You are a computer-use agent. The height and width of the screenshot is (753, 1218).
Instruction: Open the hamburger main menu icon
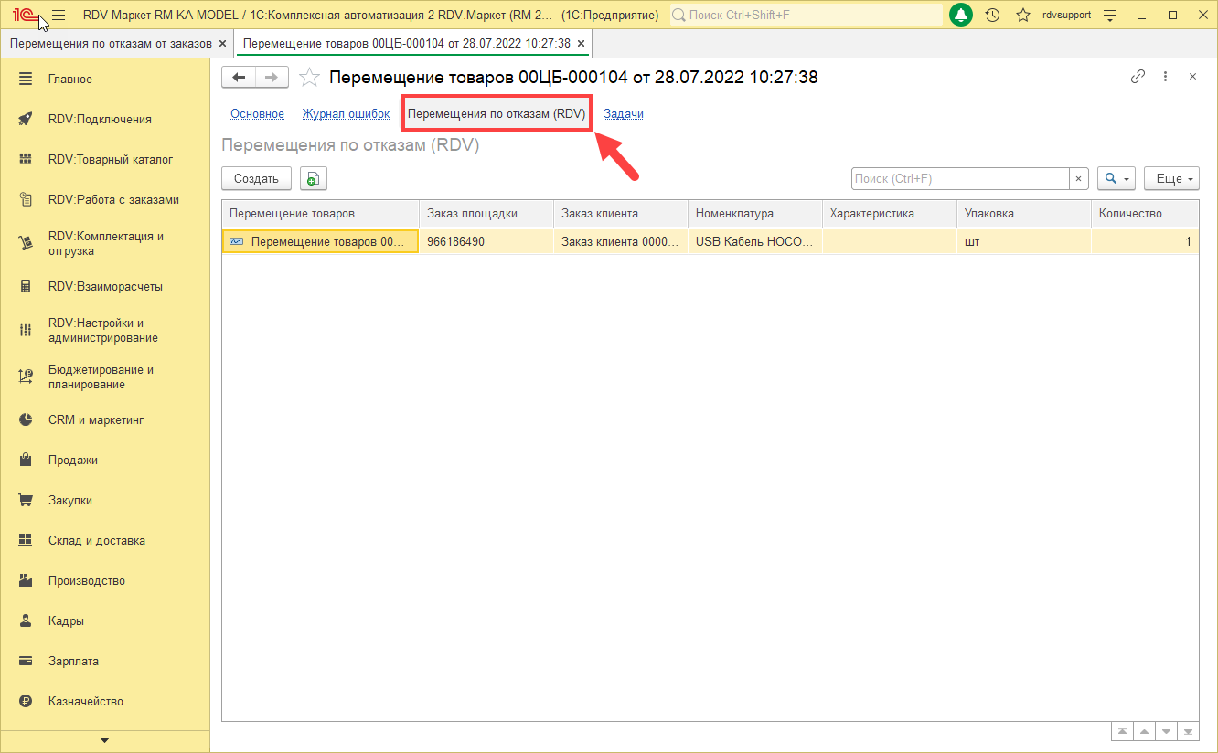pos(59,16)
